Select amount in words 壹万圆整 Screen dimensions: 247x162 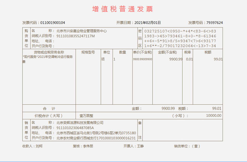(x=86, y=116)
